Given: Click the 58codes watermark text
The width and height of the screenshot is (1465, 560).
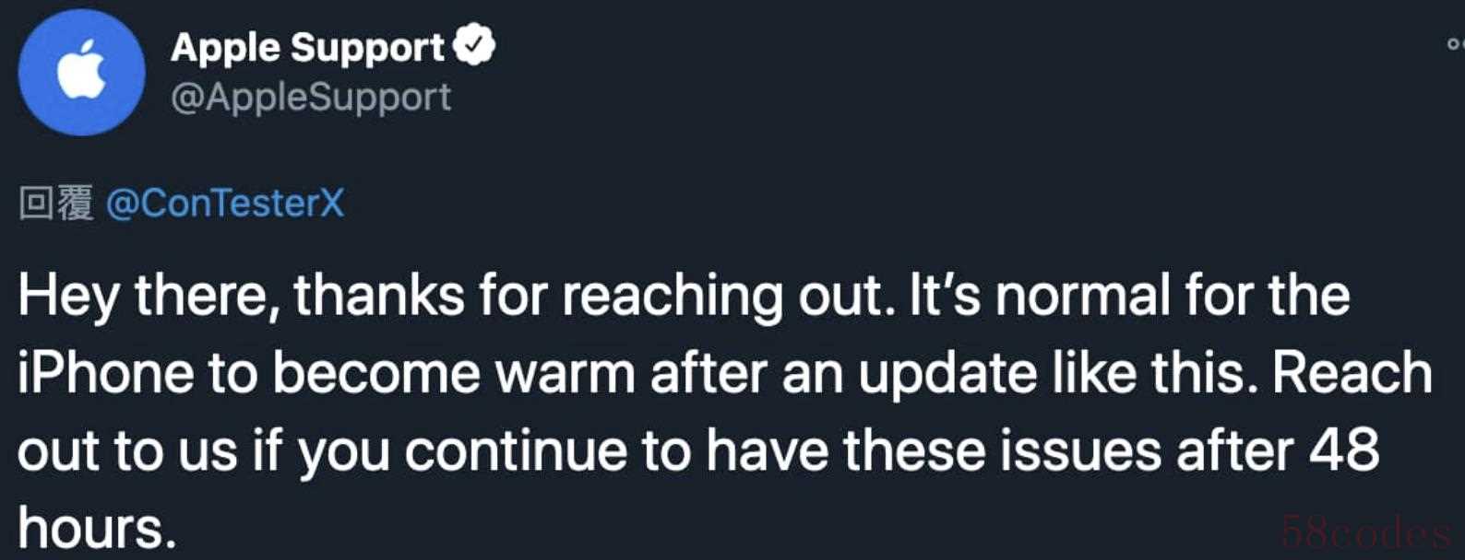Looking at the screenshot, I should (x=1364, y=533).
